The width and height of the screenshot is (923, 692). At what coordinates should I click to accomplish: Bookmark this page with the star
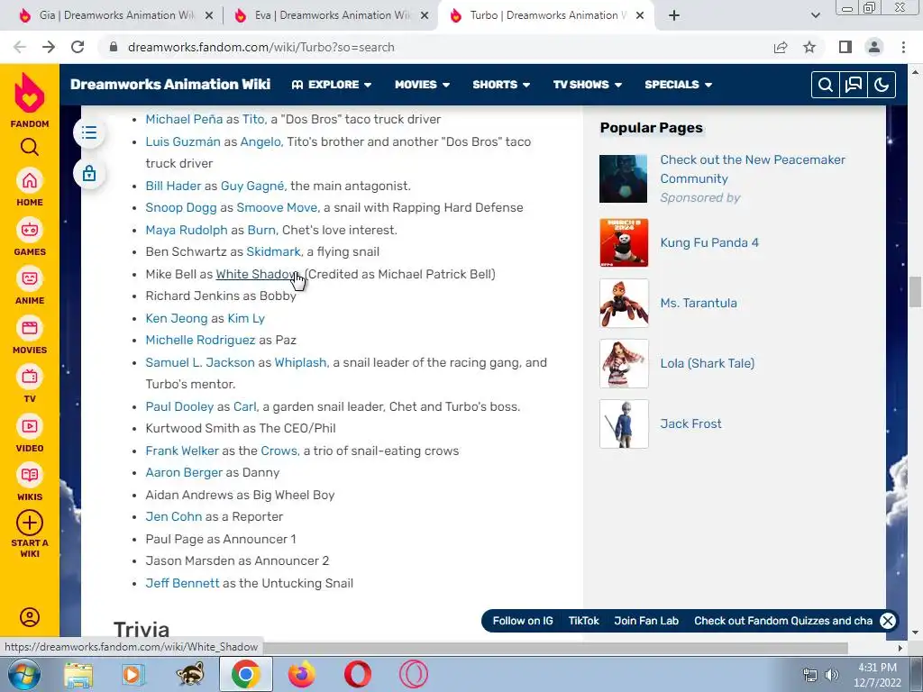[x=809, y=47]
